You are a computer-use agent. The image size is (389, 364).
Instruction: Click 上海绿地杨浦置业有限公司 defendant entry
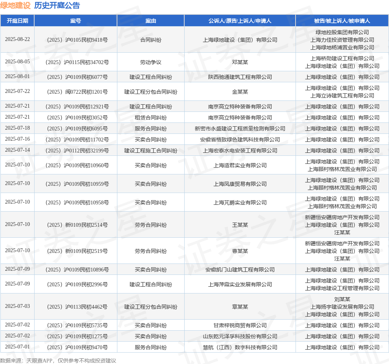tap(342, 47)
